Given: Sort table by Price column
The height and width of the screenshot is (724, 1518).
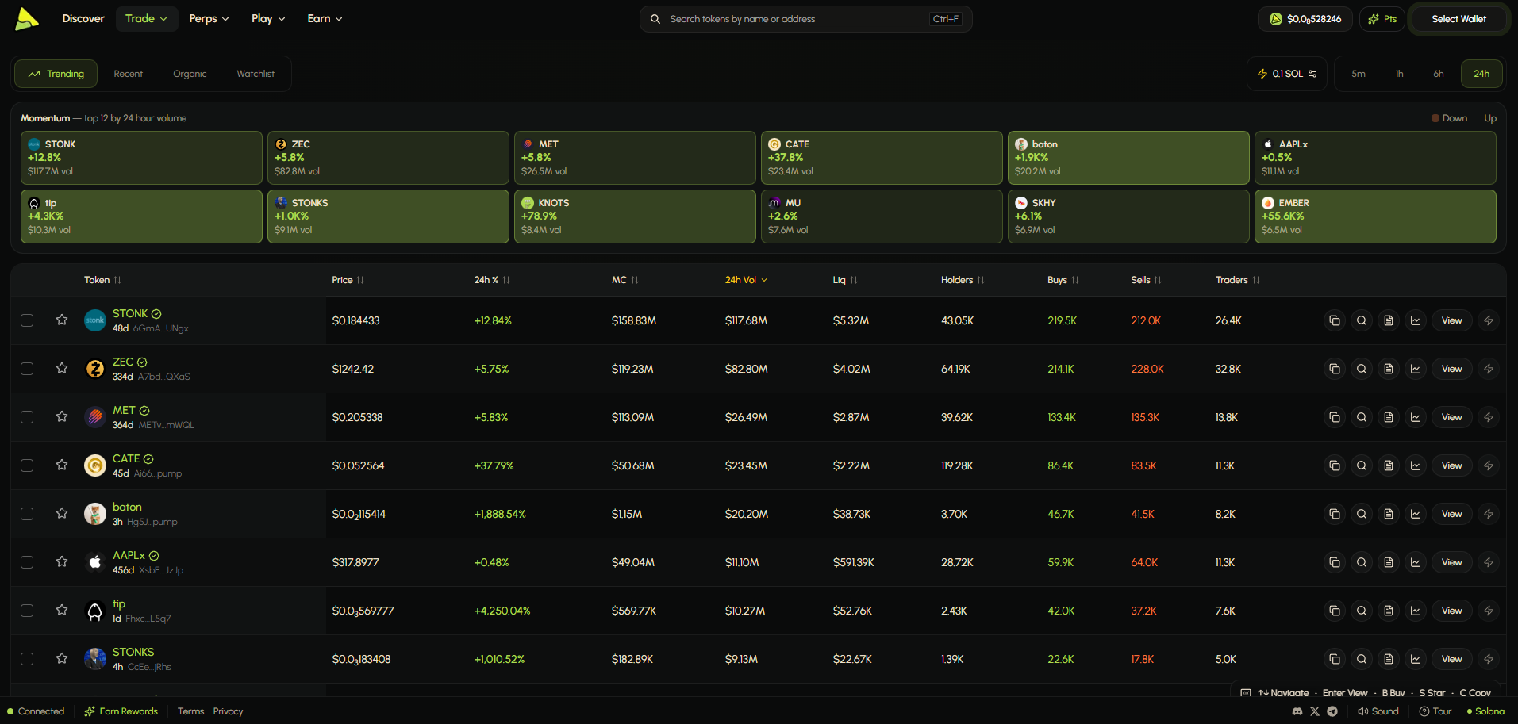Looking at the screenshot, I should tap(348, 280).
